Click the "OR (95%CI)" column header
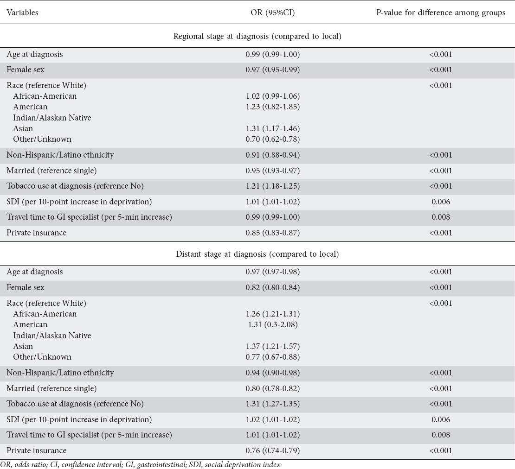This screenshot has width=515, height=469. 273,13
